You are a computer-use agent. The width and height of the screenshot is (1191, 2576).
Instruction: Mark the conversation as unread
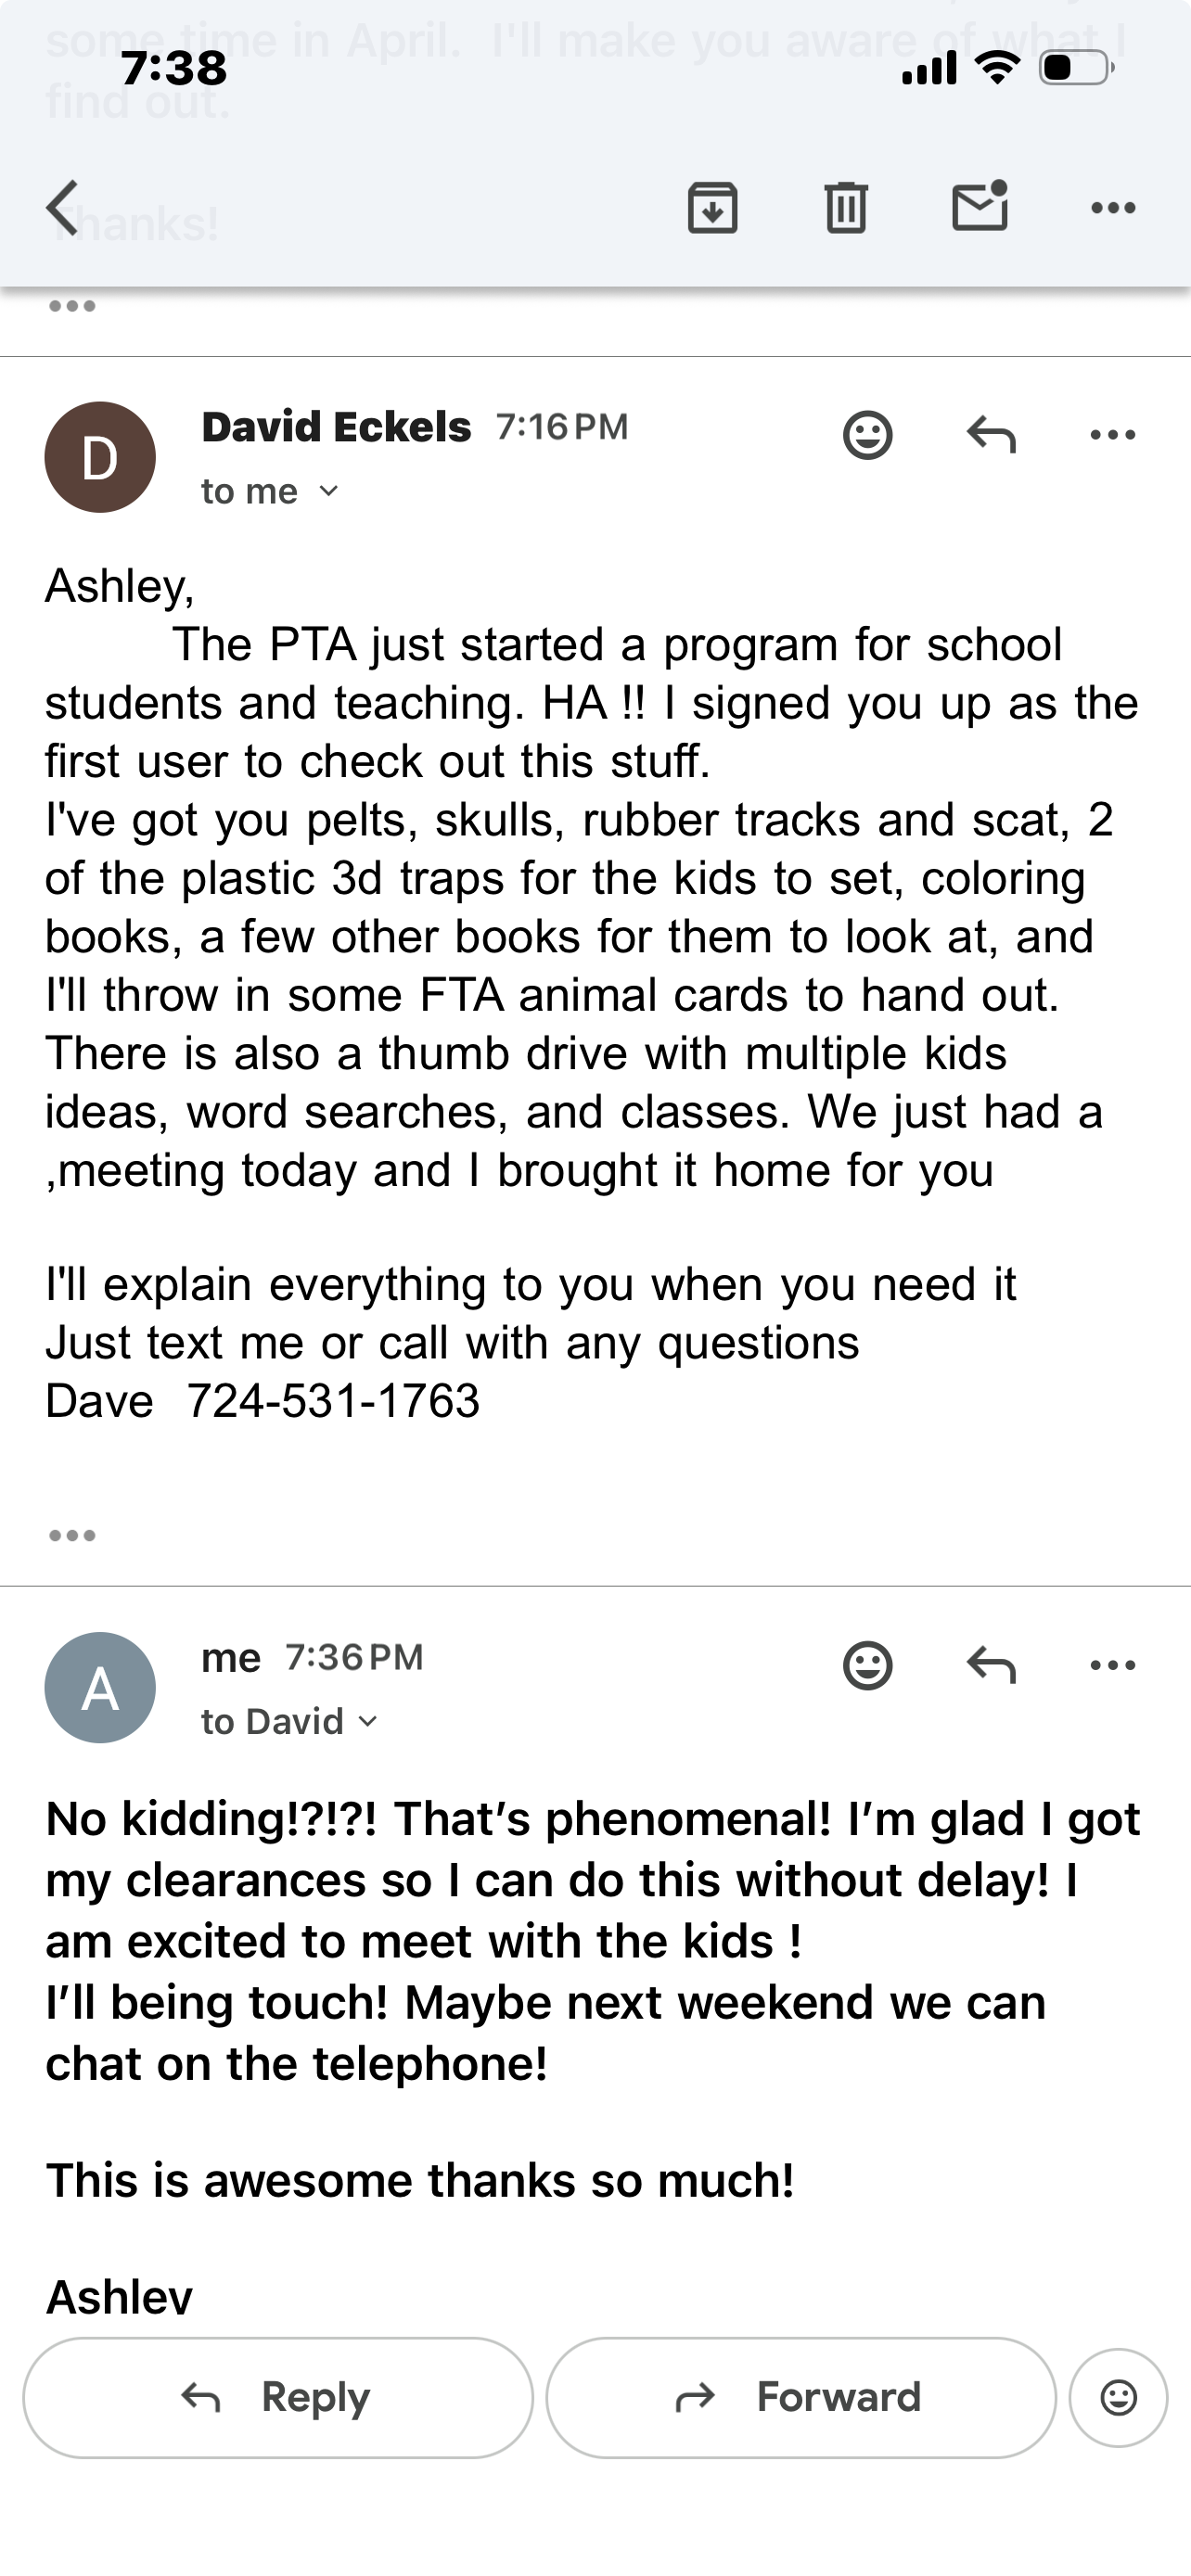(x=979, y=206)
